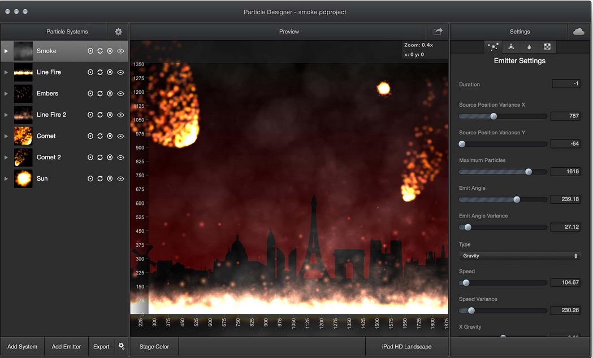
Task: Pause the Comet system
Action: click(110, 136)
